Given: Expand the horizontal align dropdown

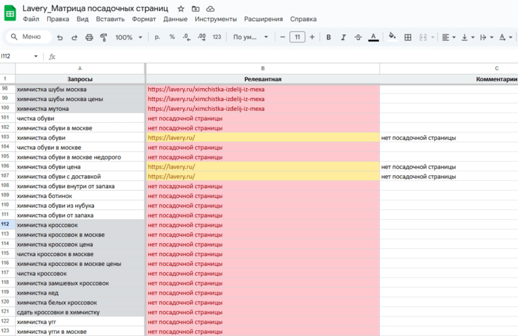Looking at the screenshot, I should [x=449, y=37].
